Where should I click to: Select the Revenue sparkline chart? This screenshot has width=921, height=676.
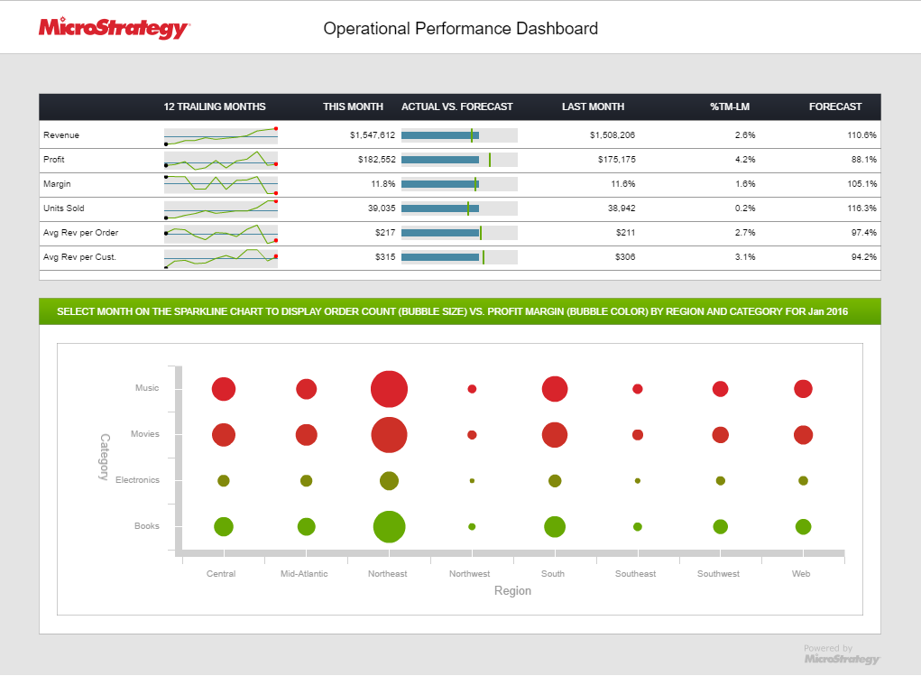tap(221, 136)
